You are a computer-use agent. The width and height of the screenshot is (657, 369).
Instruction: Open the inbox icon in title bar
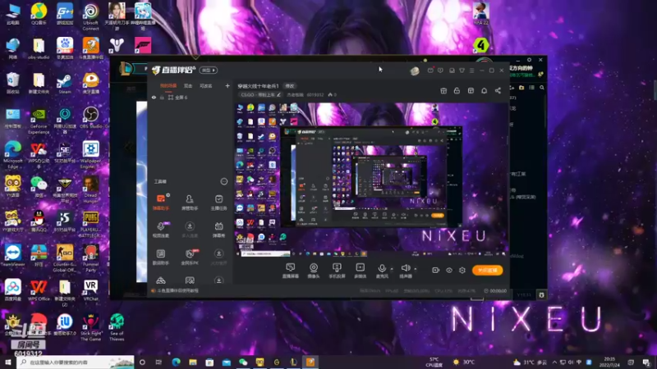452,71
